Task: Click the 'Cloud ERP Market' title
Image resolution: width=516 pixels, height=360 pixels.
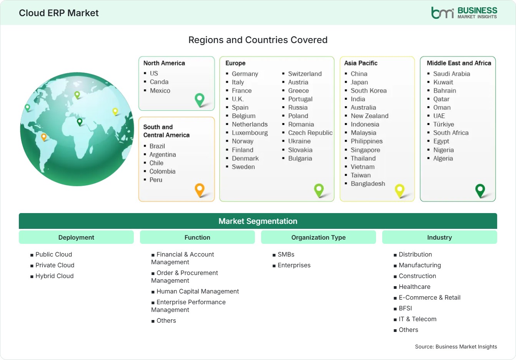Action: click(x=59, y=13)
